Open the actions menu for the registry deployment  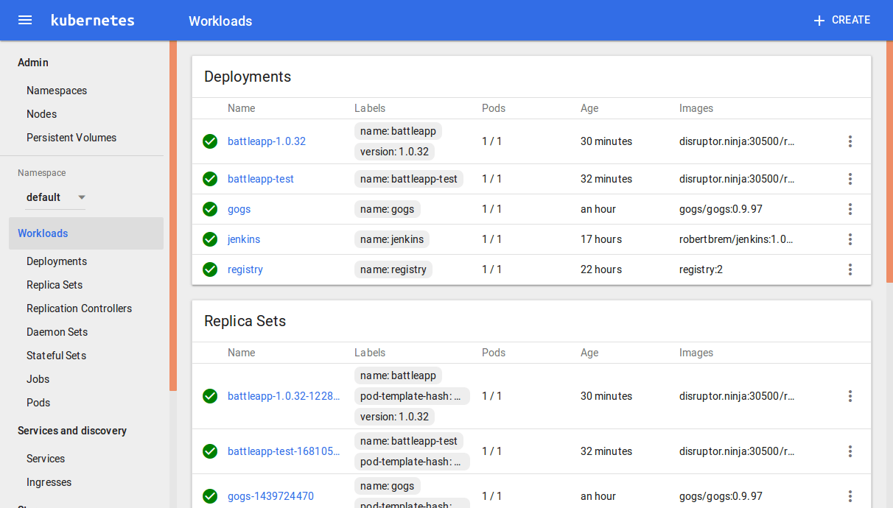click(x=850, y=269)
